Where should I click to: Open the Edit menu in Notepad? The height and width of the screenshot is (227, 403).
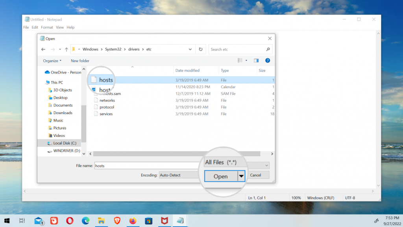point(35,28)
